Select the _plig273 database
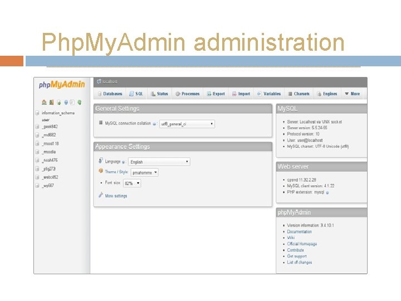The width and height of the screenshot is (401, 301). (49, 169)
